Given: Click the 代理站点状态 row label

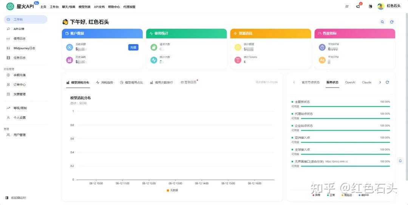Looking at the screenshot, I should [304, 114].
